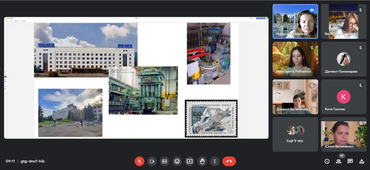Leave the call with the red hang-up button

tap(229, 161)
